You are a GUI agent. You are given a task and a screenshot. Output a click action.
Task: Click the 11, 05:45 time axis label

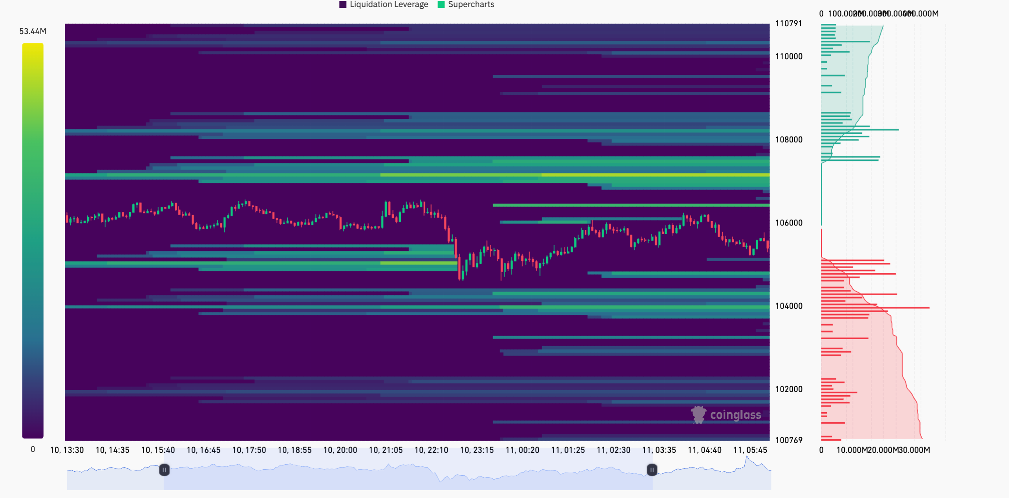(x=751, y=450)
